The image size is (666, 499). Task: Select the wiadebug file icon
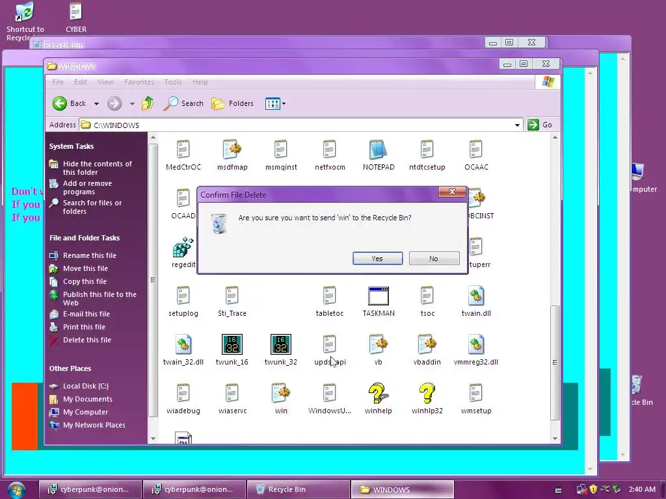pos(183,393)
